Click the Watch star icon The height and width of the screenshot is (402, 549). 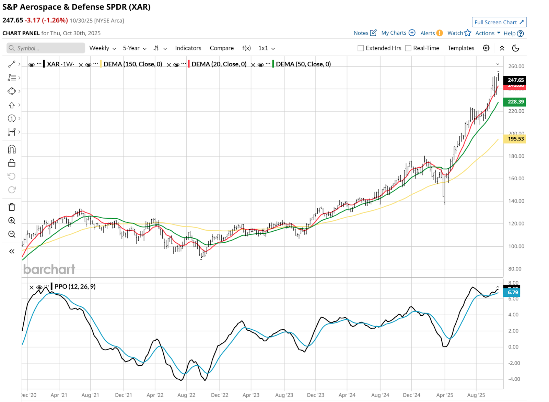468,33
